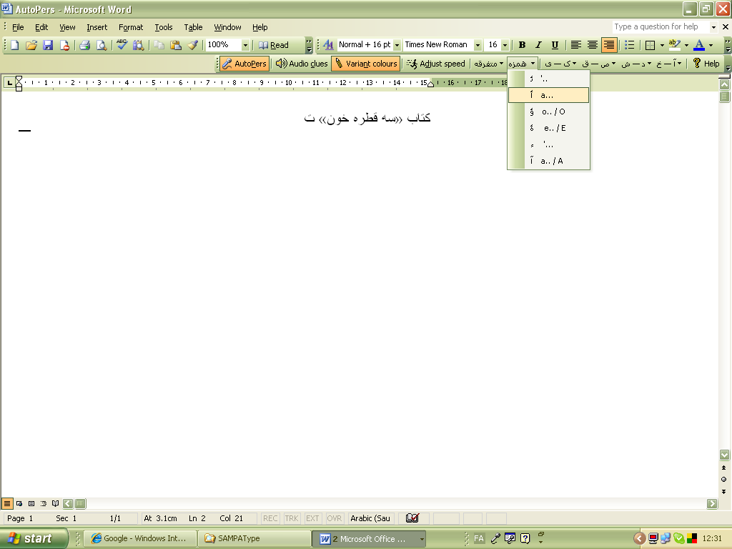
Task: Open Print Preview
Action: [x=101, y=44]
